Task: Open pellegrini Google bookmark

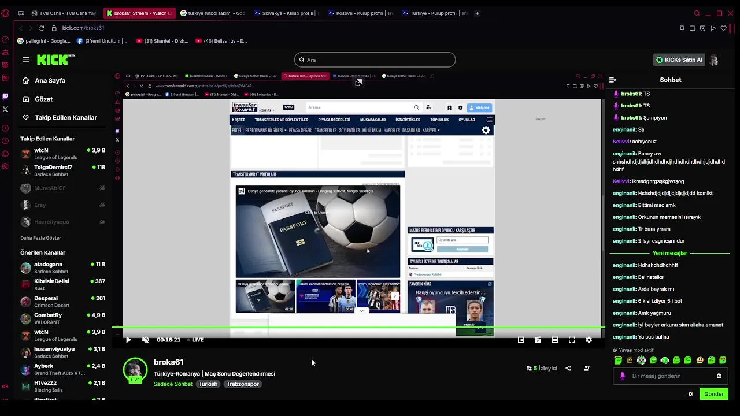Action: pyautogui.click(x=44, y=41)
